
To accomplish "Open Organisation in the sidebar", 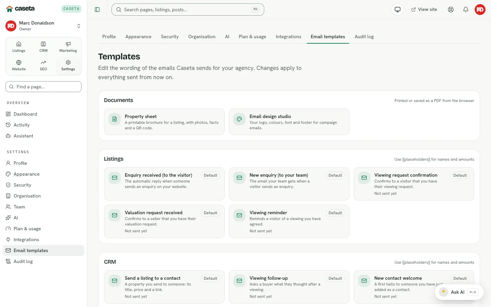I will point(43,196).
